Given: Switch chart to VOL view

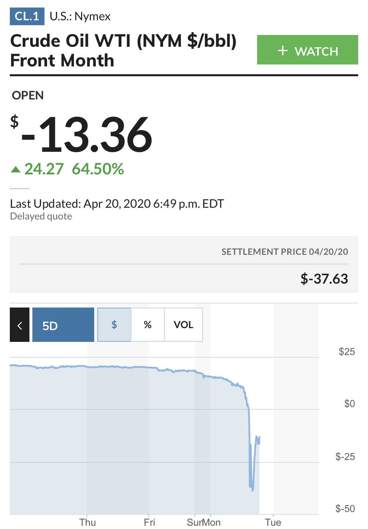Looking at the screenshot, I should (x=184, y=325).
